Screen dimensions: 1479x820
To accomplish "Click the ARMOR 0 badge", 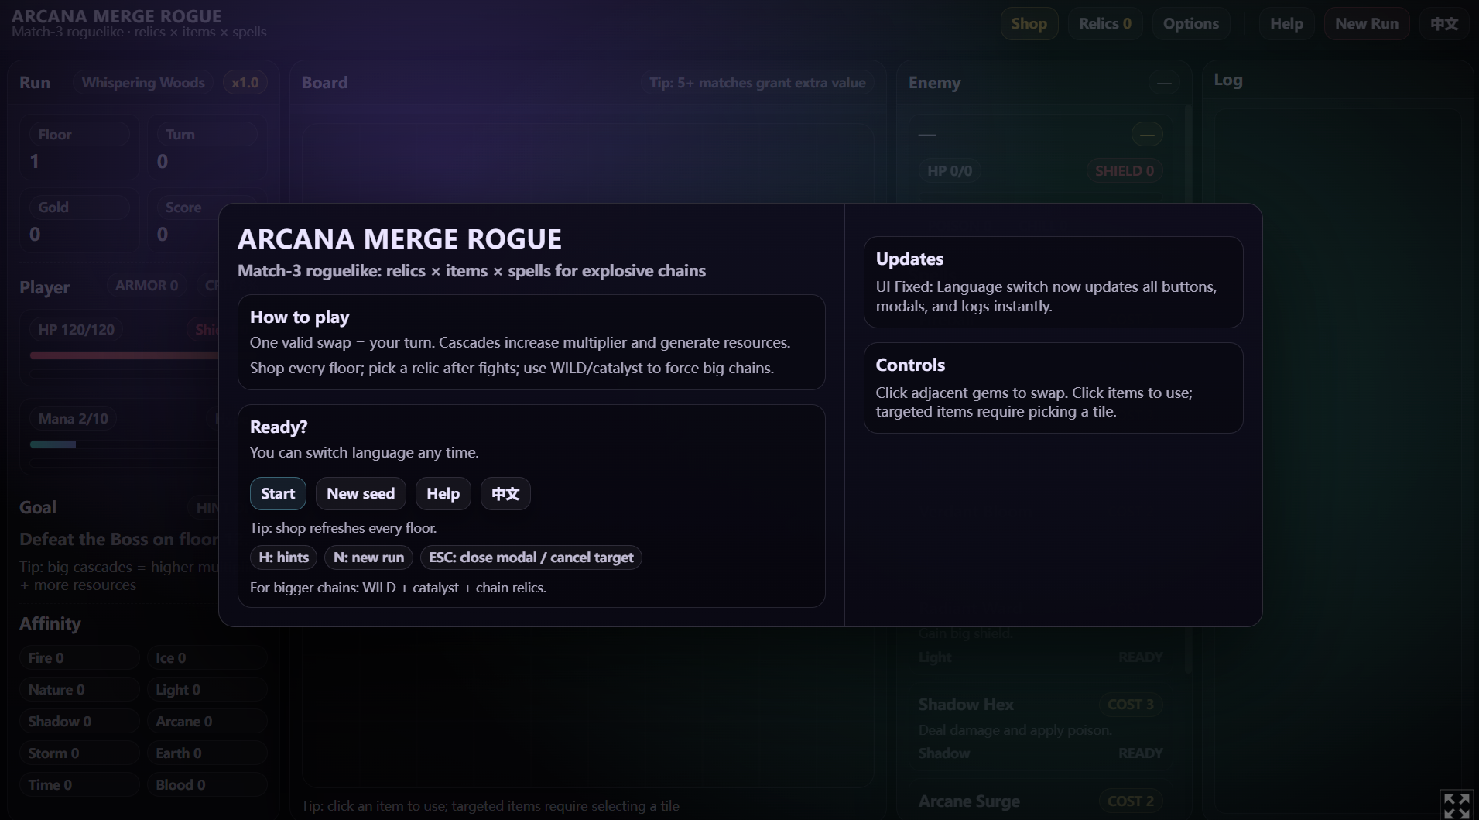I will (146, 286).
